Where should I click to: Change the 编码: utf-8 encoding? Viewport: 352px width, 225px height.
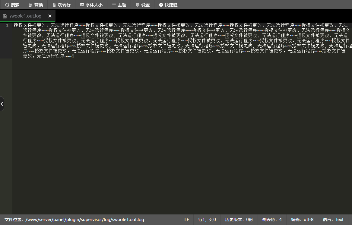[x=302, y=219]
